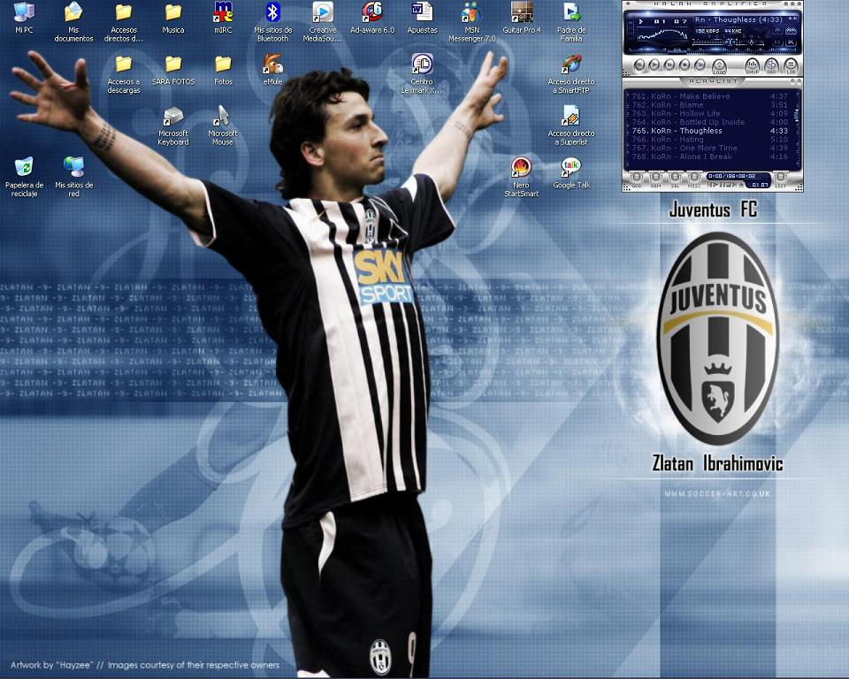Image resolution: width=849 pixels, height=679 pixels.
Task: Open the Microsoft Mouse shortcut
Action: coord(223,126)
